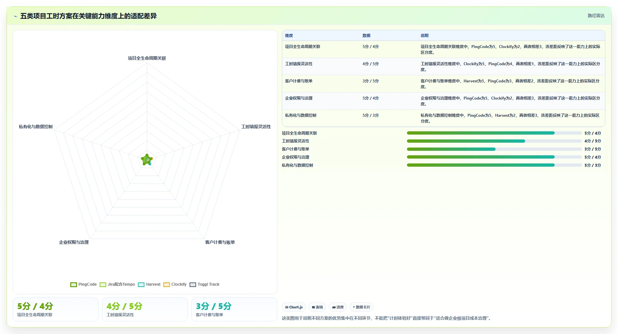This screenshot has height=334, width=618.
Task: Toggle PingCode legend series
Action: (x=83, y=284)
